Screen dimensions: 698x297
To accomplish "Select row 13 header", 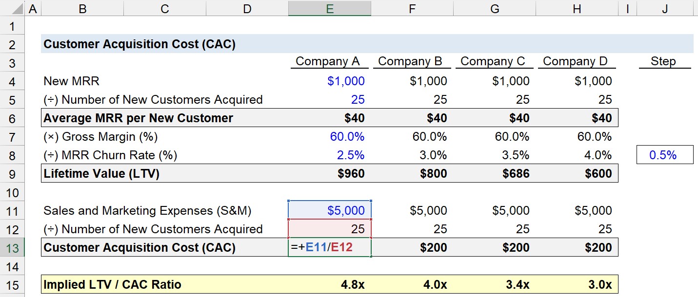I will click(13, 248).
